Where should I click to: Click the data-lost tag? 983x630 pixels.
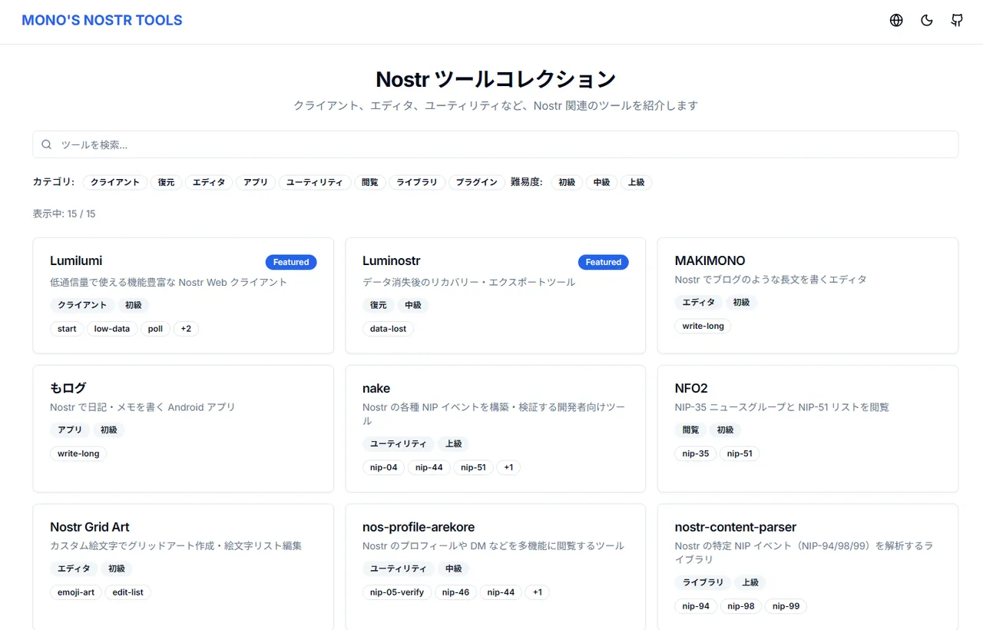point(388,329)
